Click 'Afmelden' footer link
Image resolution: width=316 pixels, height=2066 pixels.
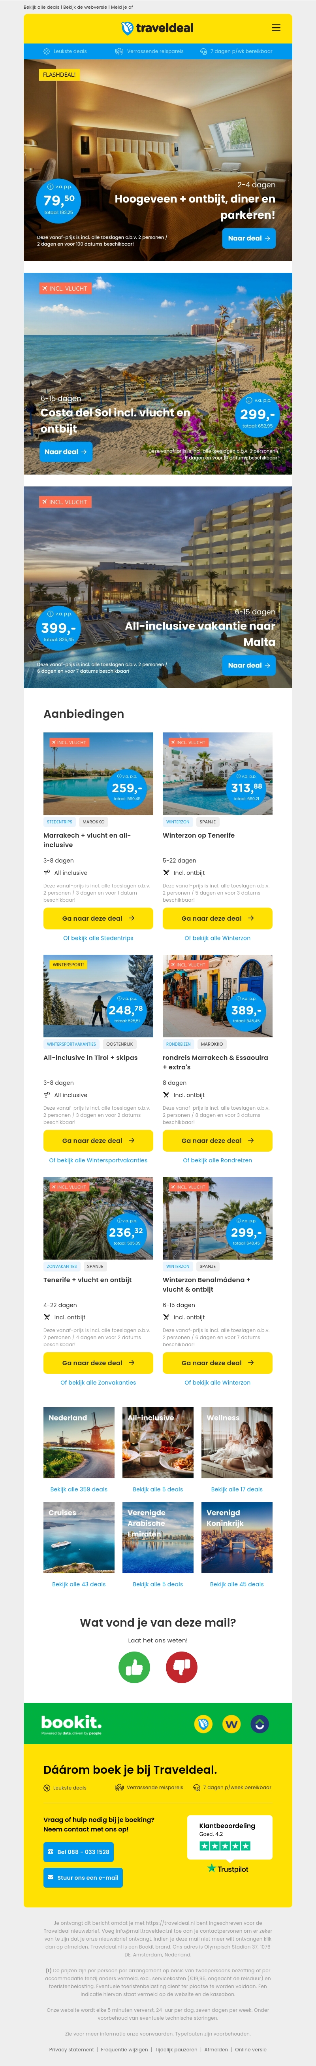click(216, 2049)
